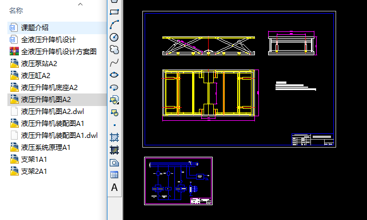Select the Ellipse draw tool
Screen dimensions: 367x220
click(114, 75)
